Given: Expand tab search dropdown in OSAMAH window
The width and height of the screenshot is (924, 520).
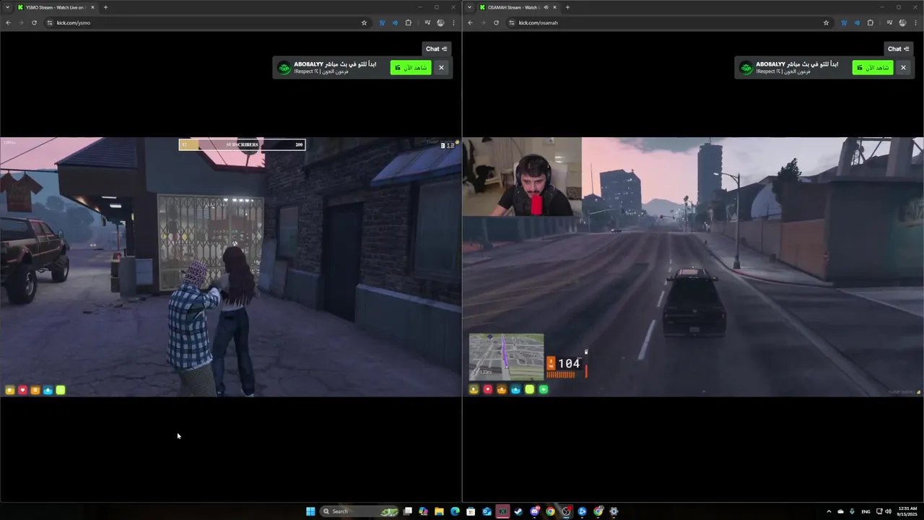Looking at the screenshot, I should (470, 7).
